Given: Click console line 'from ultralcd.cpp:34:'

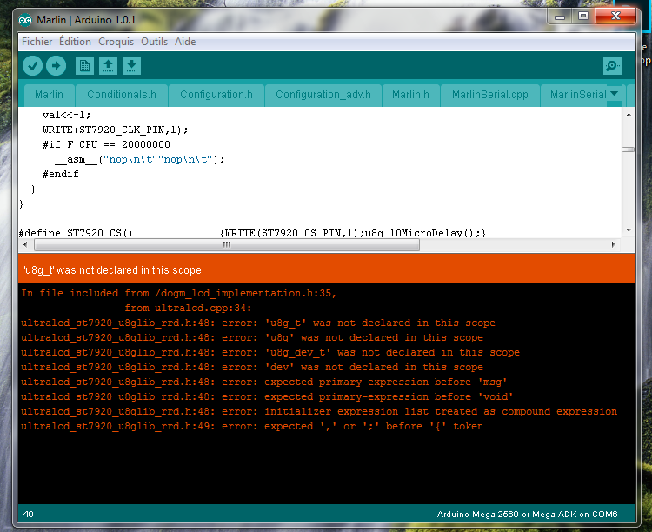Looking at the screenshot, I should [x=188, y=309].
